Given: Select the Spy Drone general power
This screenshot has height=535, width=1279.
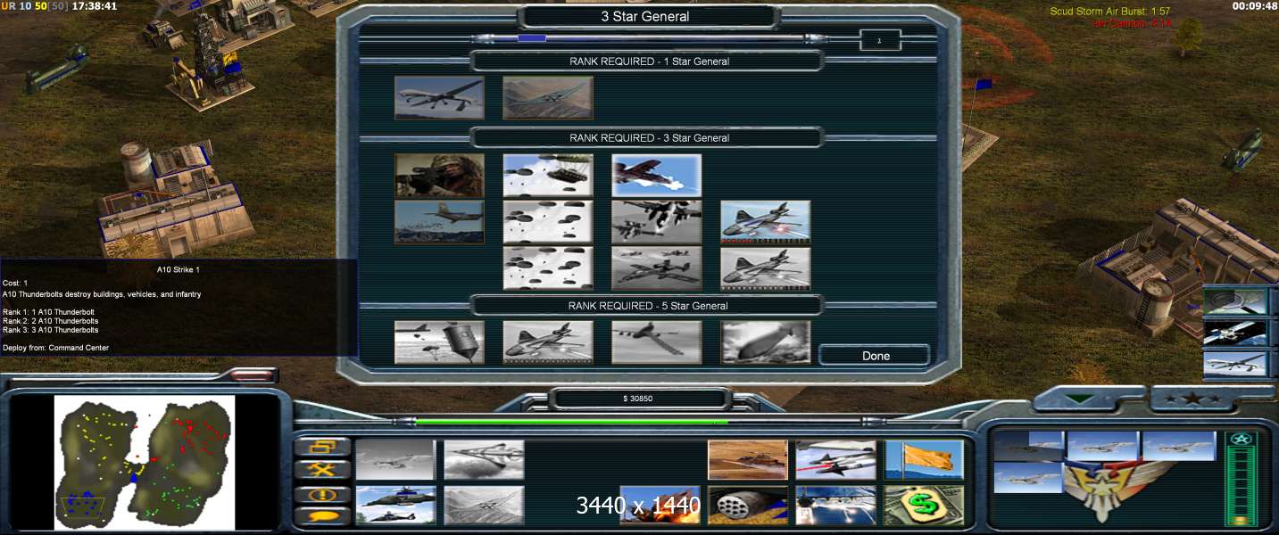Looking at the screenshot, I should (x=439, y=97).
